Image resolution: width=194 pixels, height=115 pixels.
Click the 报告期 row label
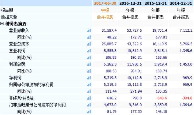(x=7, y=10)
